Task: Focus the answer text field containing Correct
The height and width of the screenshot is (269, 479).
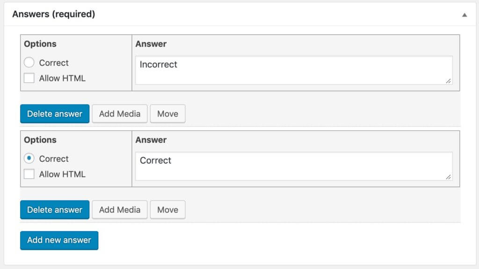Action: (293, 166)
